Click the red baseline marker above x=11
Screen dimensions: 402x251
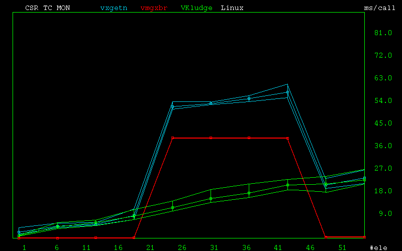click(x=95, y=238)
